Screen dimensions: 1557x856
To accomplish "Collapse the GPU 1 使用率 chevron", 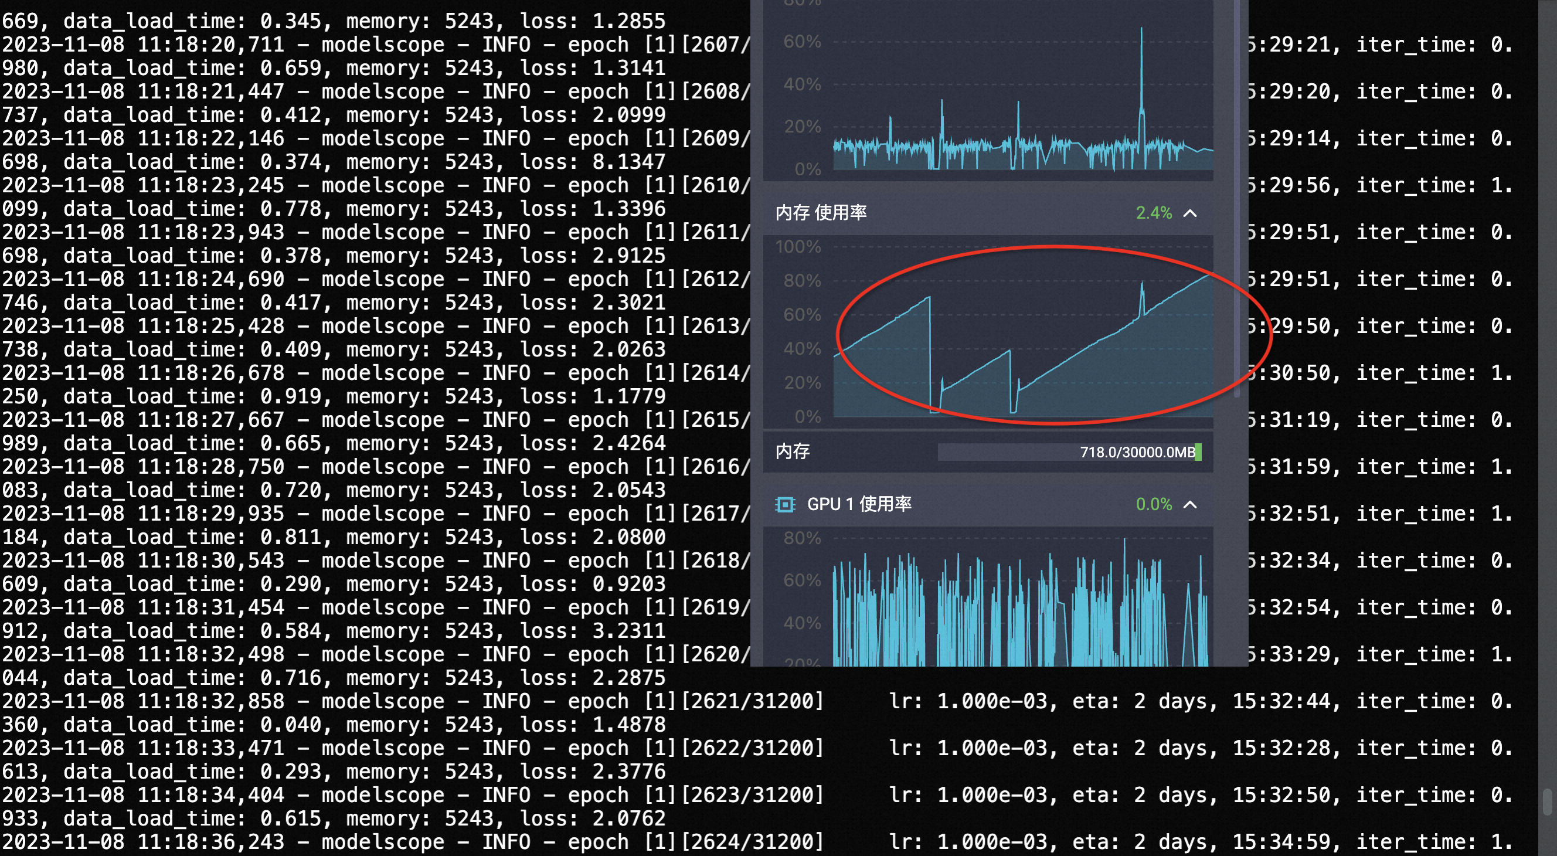I will coord(1189,504).
